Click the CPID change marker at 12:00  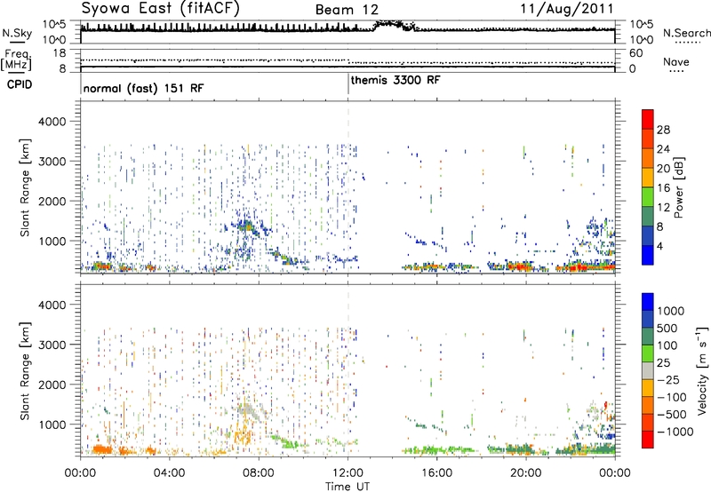348,84
